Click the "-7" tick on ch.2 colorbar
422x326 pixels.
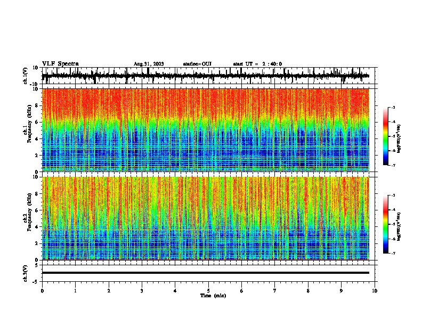pos(393,253)
